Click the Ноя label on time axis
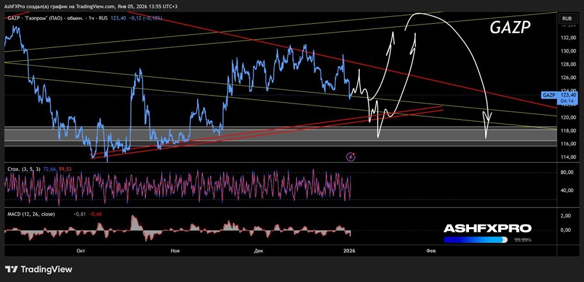This screenshot has height=282, width=584. pyautogui.click(x=175, y=251)
